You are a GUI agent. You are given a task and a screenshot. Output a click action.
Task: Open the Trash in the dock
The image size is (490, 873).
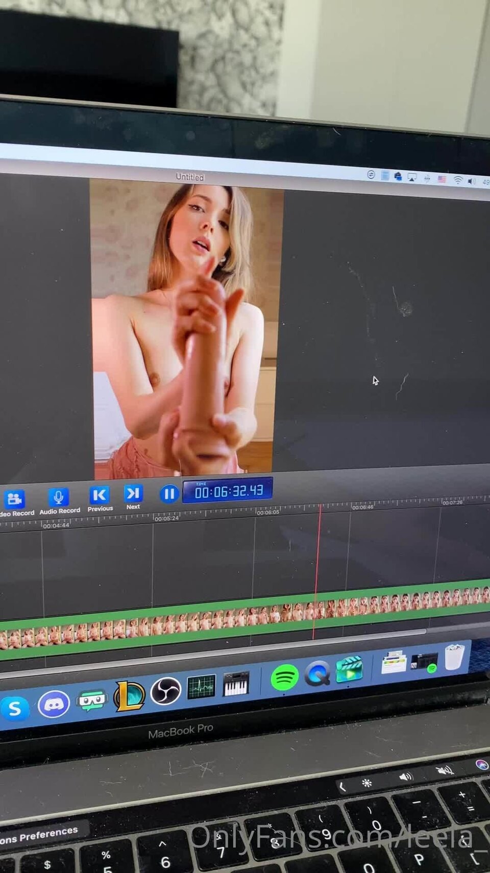(x=454, y=658)
